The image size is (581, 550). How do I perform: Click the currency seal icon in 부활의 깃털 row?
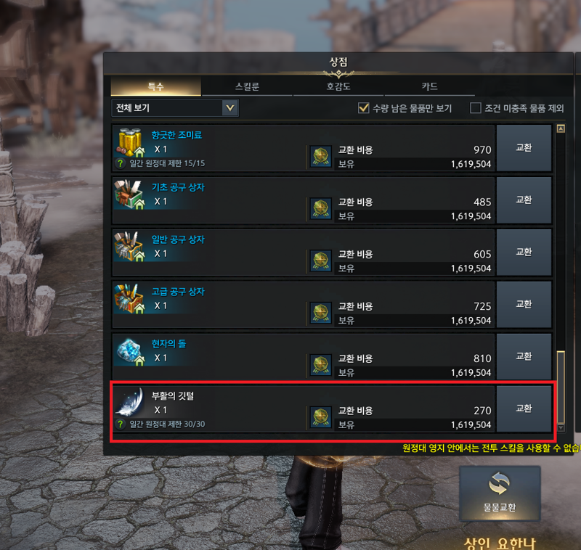(320, 416)
